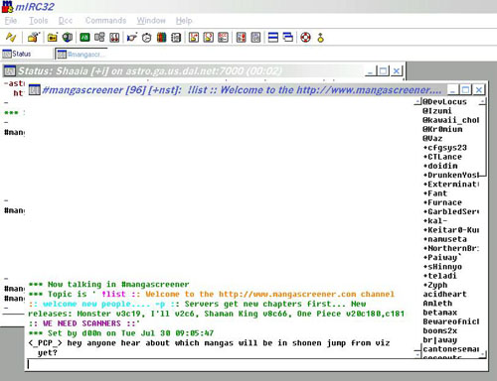Select @Kr0mium in the nick list
497x381 pixels.
tap(442, 129)
